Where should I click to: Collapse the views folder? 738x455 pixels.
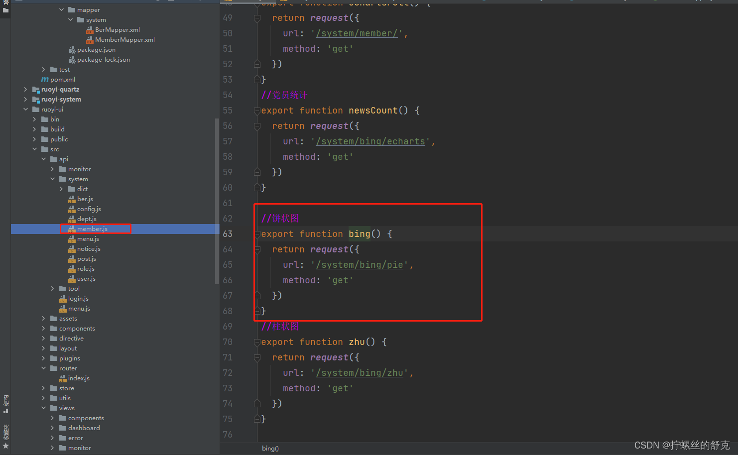(43, 408)
